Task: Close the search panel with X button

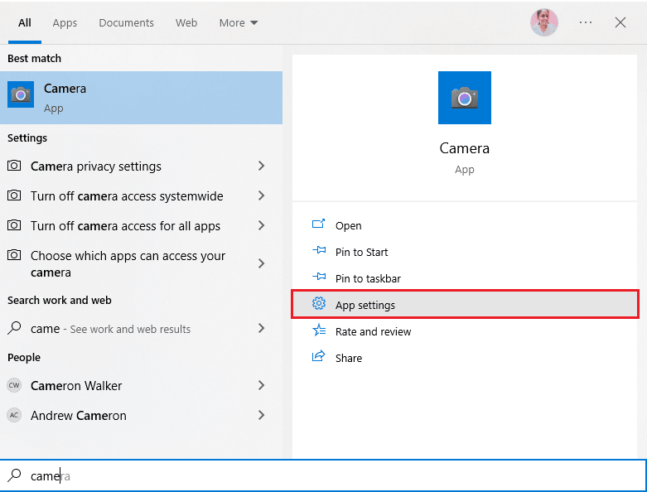Action: point(620,22)
